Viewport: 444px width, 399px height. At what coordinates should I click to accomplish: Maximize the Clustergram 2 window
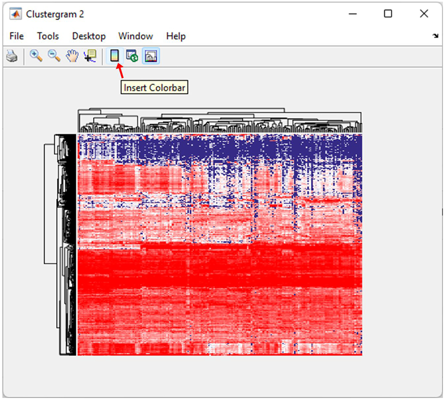point(388,14)
